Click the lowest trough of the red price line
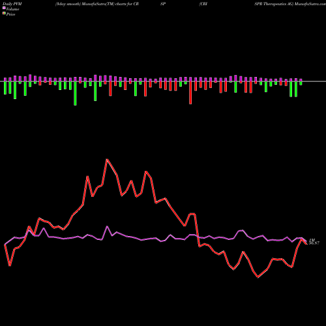Image resolution: width=326 pixels, height=326 pixels. 258,277
